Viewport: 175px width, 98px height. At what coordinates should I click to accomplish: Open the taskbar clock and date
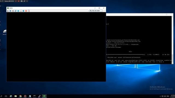pyautogui.click(x=173, y=96)
